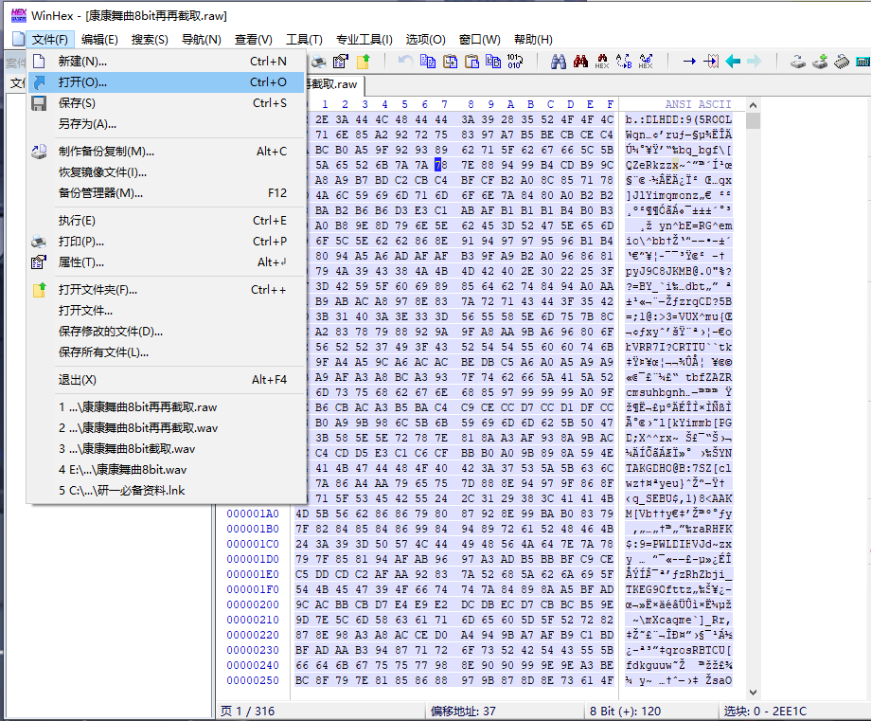The height and width of the screenshot is (721, 871).
Task: Click the hex view scrollbar down arrow
Action: [753, 693]
